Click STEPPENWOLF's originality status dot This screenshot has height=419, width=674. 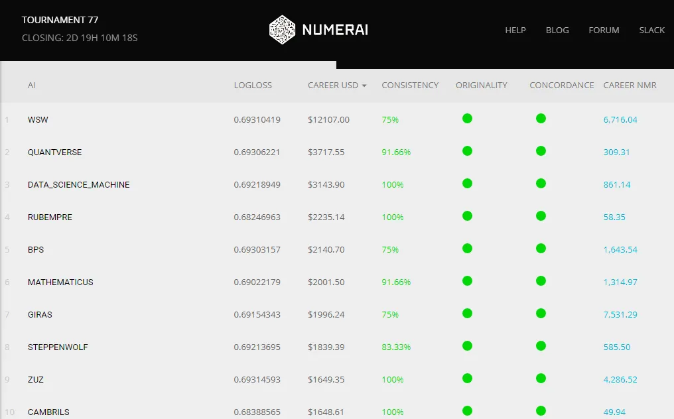[x=467, y=345]
